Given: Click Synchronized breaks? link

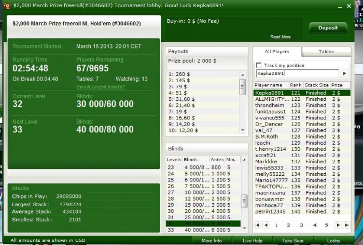Looking at the screenshot, I should click(101, 87).
